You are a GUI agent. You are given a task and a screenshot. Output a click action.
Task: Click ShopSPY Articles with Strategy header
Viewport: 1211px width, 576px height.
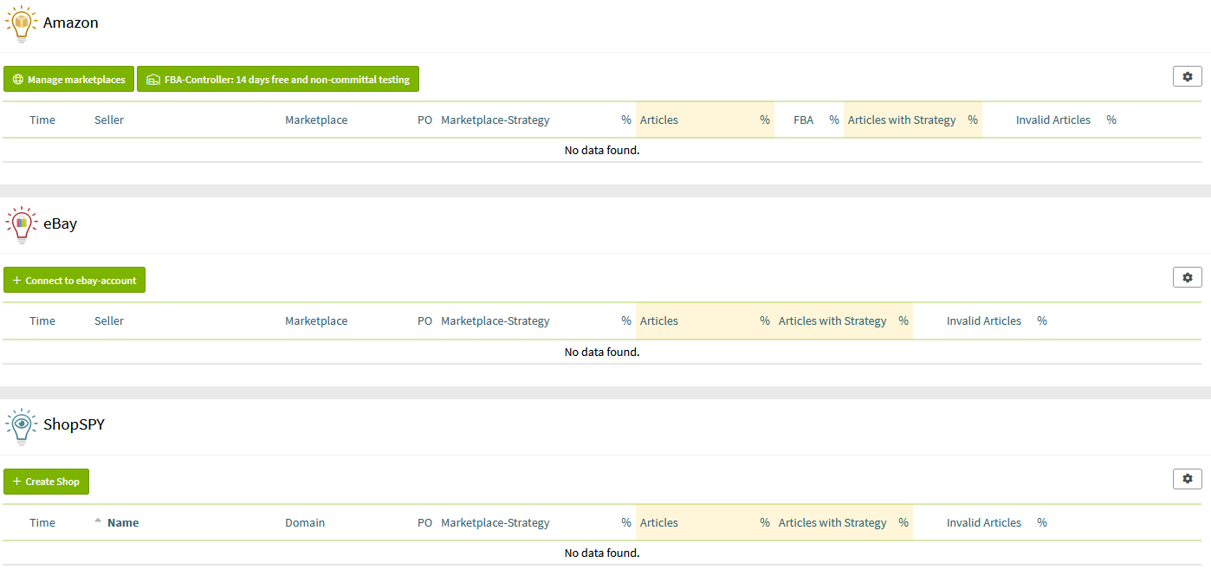coord(832,522)
